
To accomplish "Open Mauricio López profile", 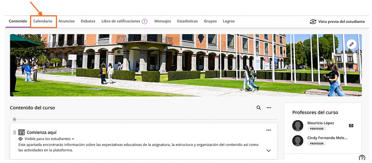I will [x=320, y=123].
